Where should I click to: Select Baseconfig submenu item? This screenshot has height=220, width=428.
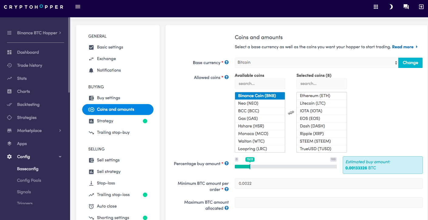tap(28, 169)
